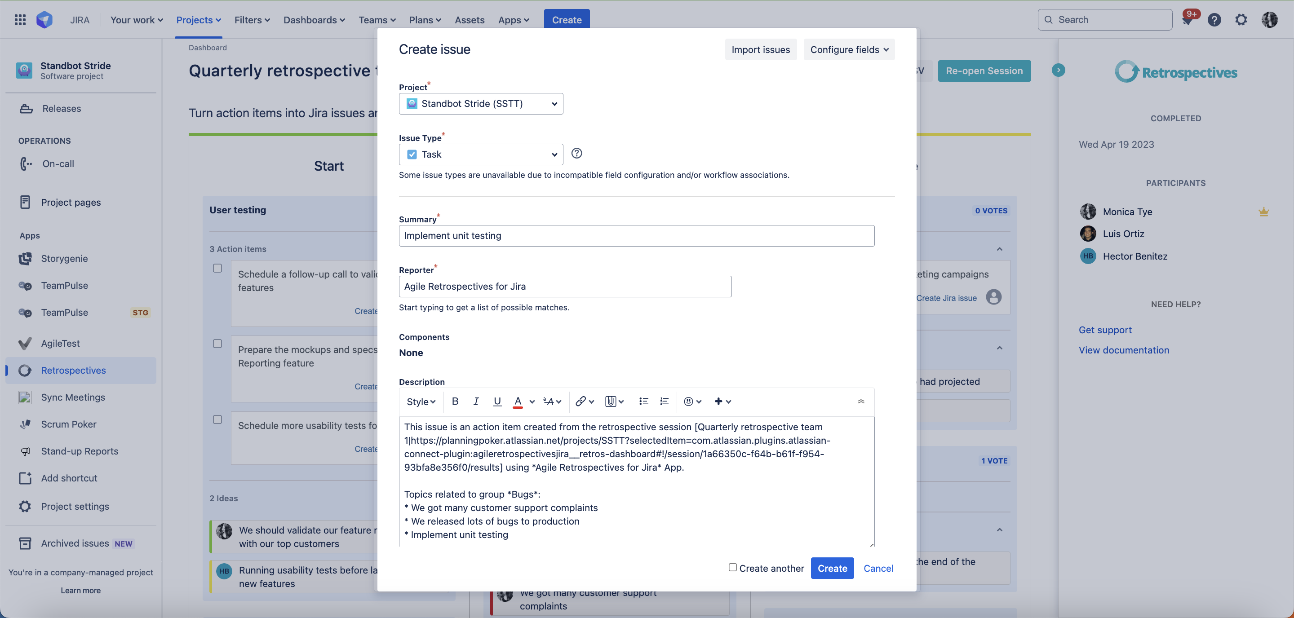Viewport: 1294px width, 618px height.
Task: Open the app switcher grid icon
Action: tap(20, 20)
